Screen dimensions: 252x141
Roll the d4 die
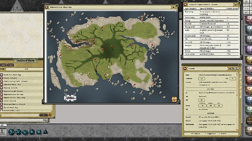(x=45, y=131)
